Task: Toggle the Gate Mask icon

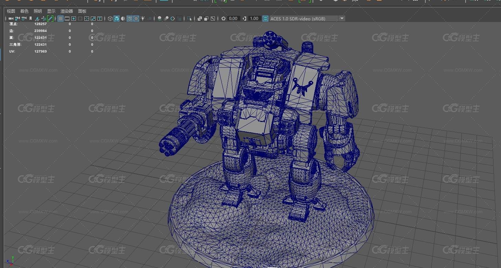Action: click(80, 19)
